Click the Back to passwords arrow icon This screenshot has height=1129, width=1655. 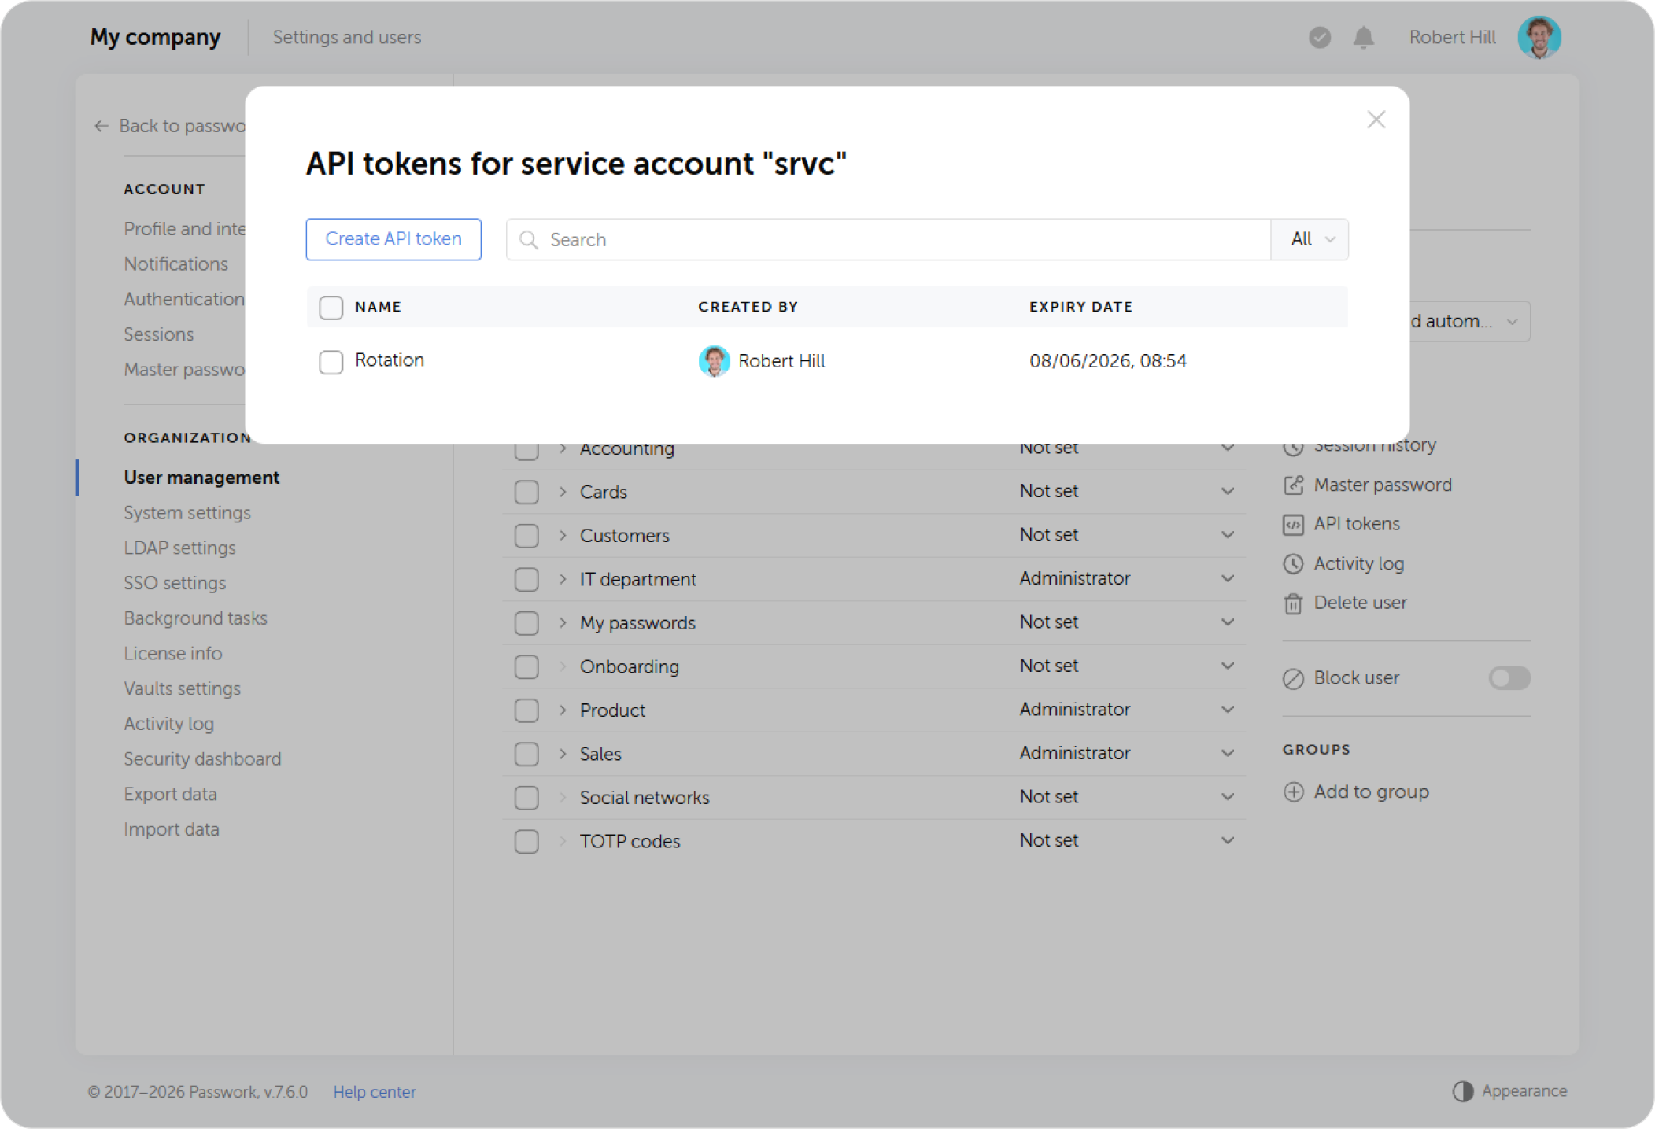pyautogui.click(x=102, y=126)
